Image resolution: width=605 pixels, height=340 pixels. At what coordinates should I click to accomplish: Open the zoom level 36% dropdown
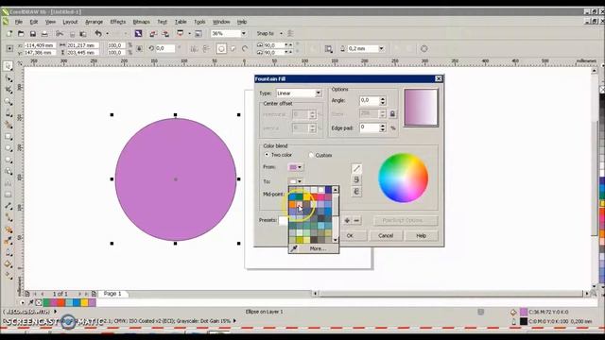pos(244,34)
